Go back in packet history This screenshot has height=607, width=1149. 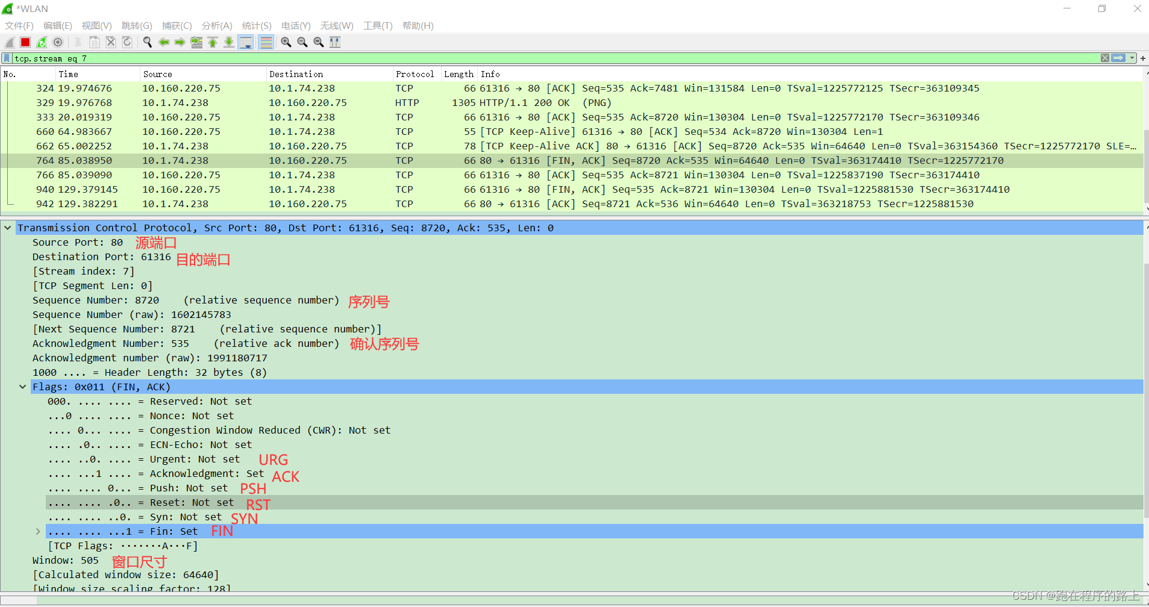[x=164, y=42]
